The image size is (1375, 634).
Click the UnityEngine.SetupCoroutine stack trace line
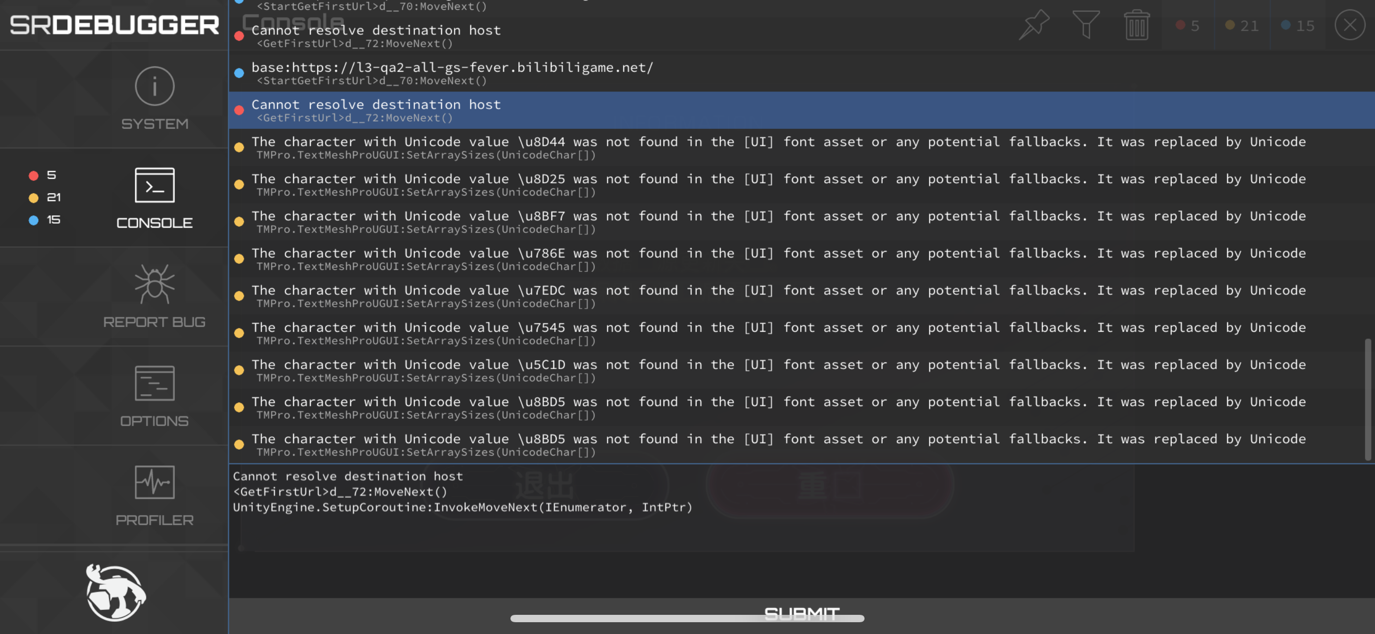point(462,507)
